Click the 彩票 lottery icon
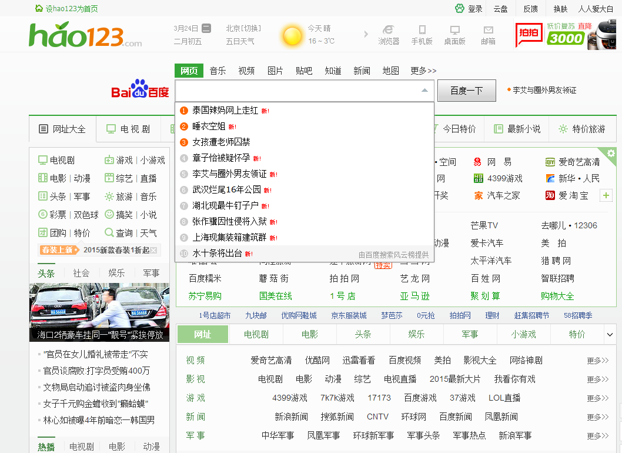 43,214
